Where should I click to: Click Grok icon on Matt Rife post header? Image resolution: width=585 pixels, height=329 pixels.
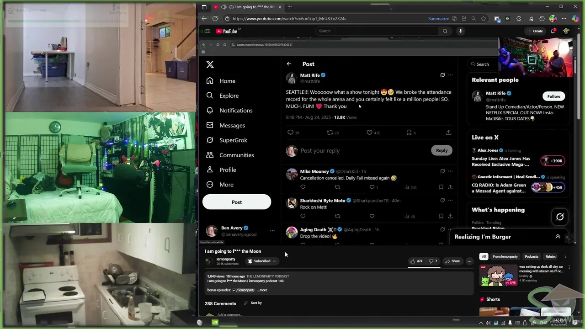[x=442, y=75]
